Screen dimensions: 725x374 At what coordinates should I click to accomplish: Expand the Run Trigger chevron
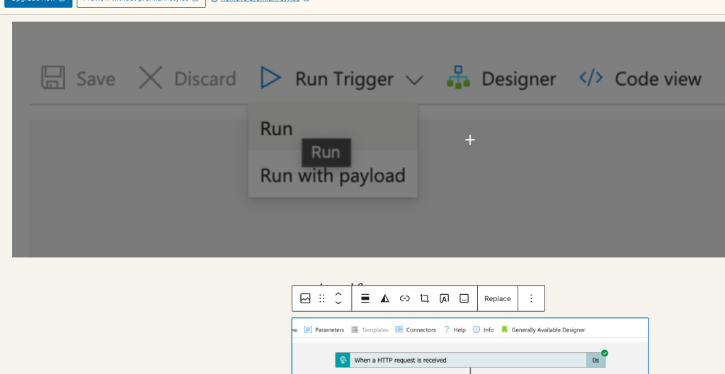tap(414, 81)
